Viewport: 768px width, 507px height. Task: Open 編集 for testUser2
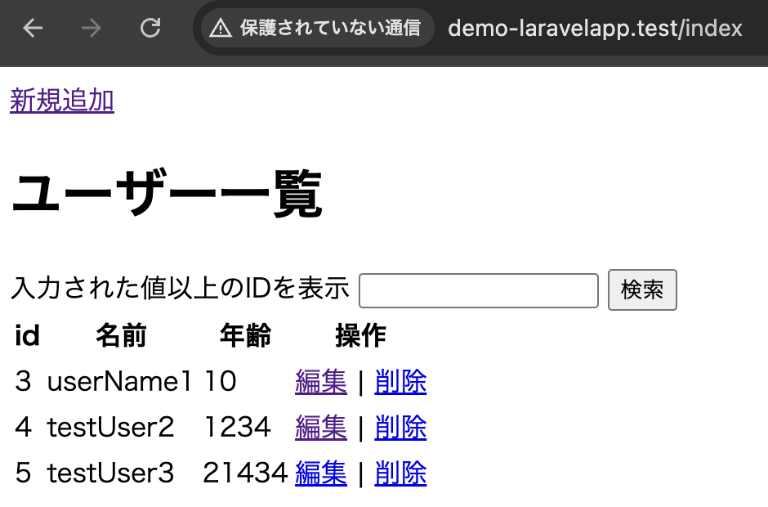320,427
